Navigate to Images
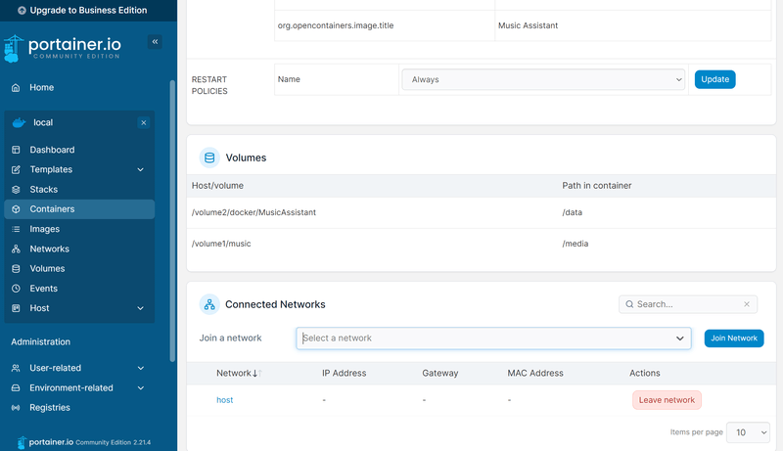Screen dimensions: 783x451 click(44, 229)
